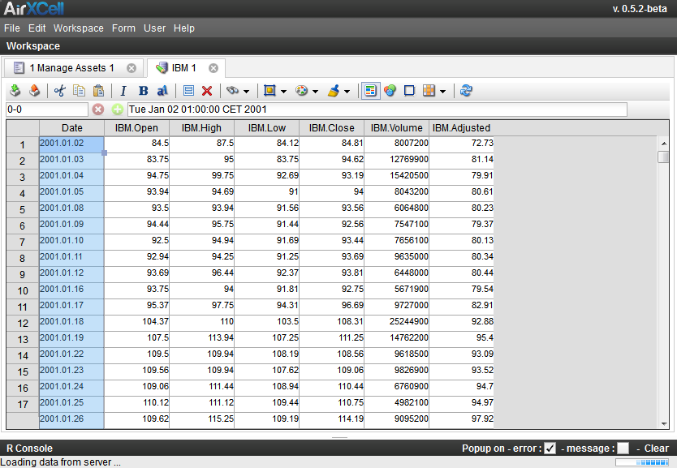The image size is (677, 468).
Task: Click the IBM.Adjusted cell 97.92
Action: tap(462, 421)
